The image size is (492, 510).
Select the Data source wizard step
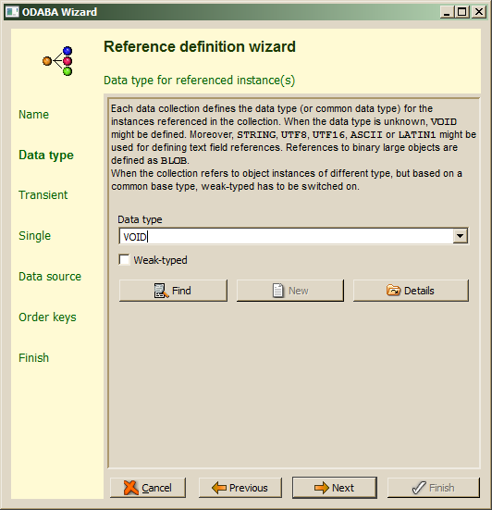[50, 277]
